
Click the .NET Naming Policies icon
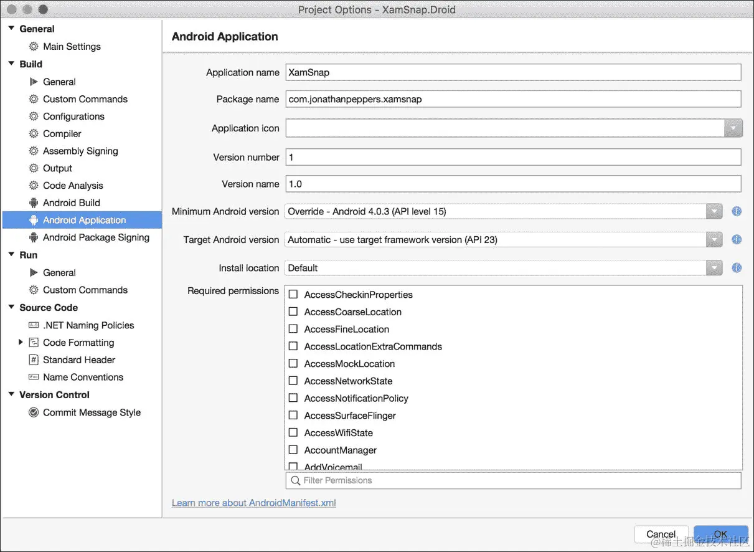(34, 325)
